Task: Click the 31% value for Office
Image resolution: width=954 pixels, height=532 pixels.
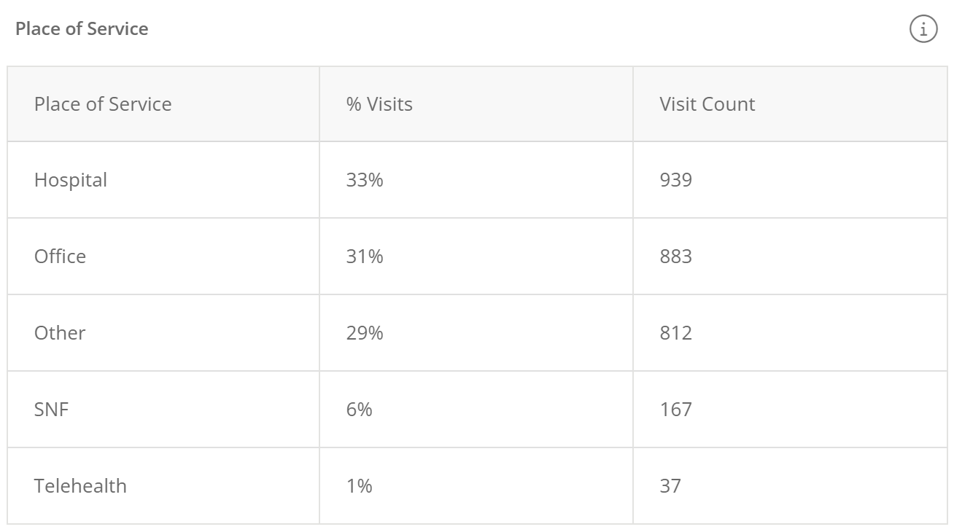Action: click(365, 257)
